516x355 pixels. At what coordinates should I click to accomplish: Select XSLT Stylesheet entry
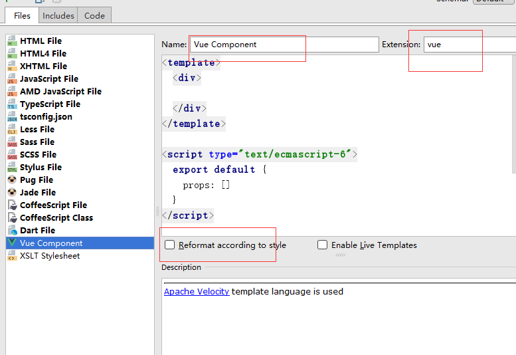pyautogui.click(x=50, y=255)
